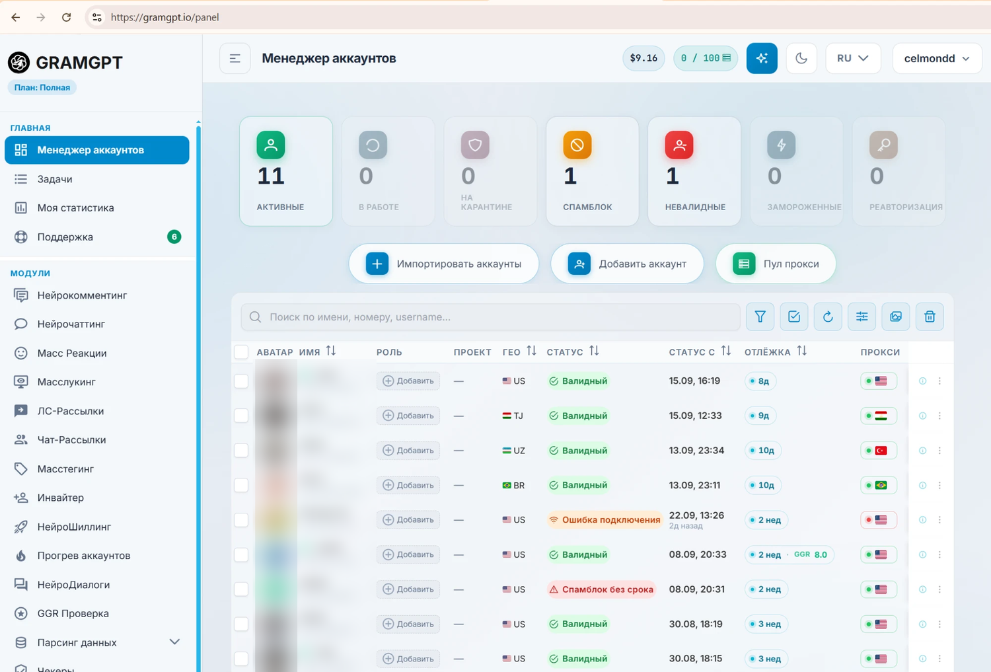
Task: Click the Невалидные status card
Action: (694, 171)
